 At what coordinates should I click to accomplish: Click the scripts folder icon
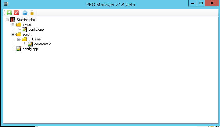pyautogui.click(x=19, y=34)
